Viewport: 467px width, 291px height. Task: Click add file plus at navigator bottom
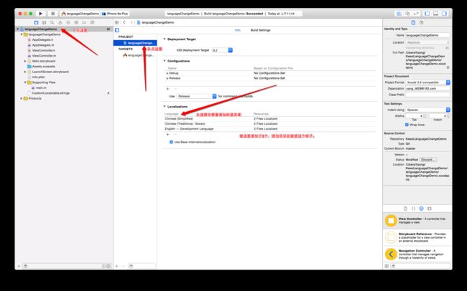coord(19,266)
